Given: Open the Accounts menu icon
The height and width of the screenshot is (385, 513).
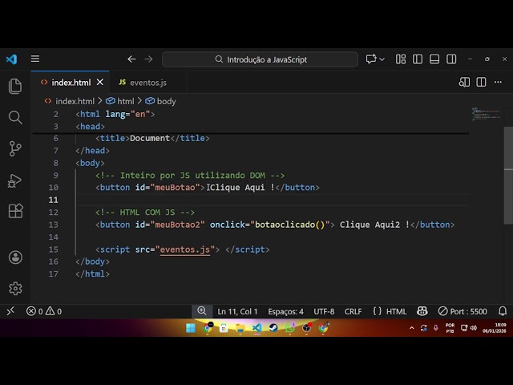Looking at the screenshot, I should point(15,257).
